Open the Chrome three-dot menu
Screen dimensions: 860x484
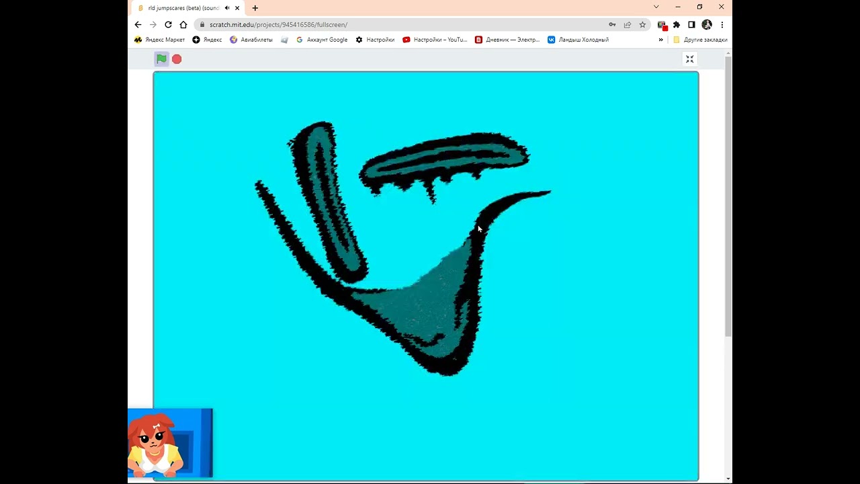[722, 25]
